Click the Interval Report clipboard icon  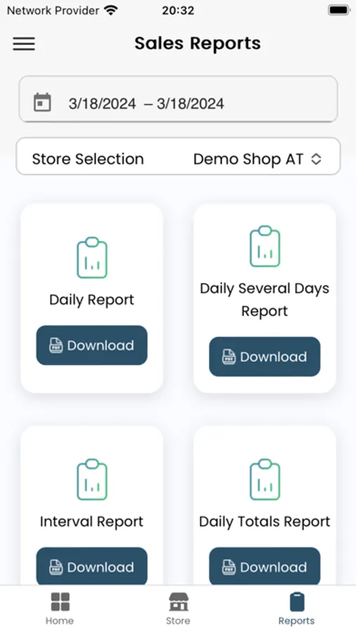coord(92,479)
